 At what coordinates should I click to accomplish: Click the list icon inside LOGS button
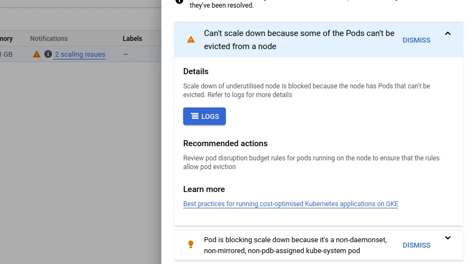(x=195, y=116)
